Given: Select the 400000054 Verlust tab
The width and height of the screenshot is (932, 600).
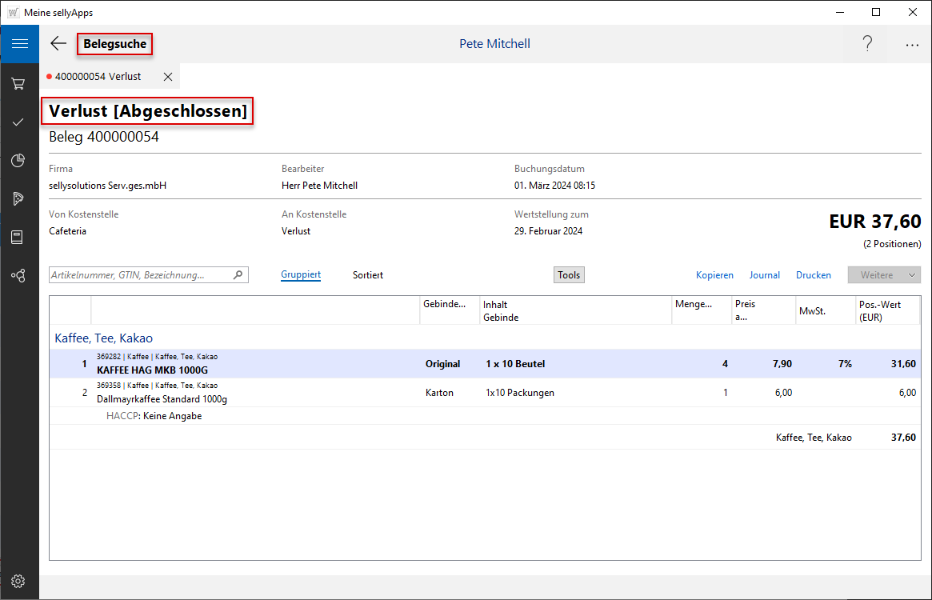Looking at the screenshot, I should click(98, 77).
